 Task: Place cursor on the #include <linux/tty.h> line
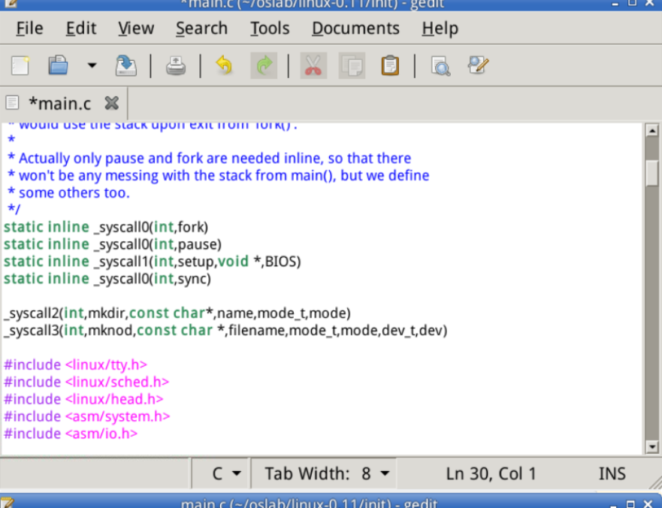click(75, 365)
